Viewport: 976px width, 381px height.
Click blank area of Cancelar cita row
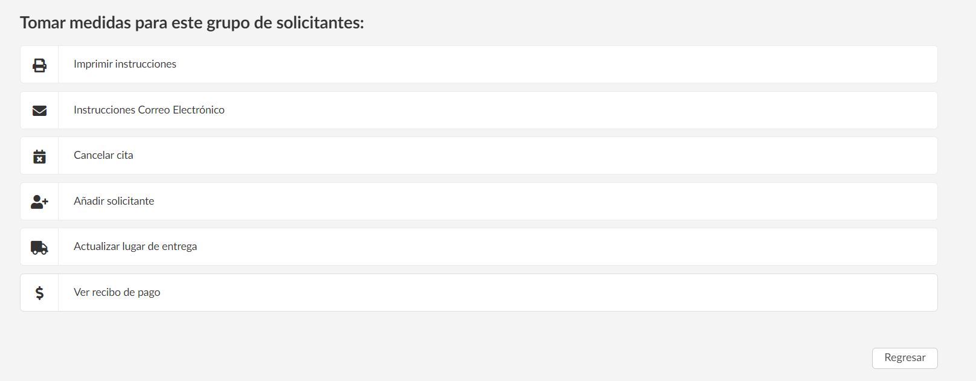click(544, 156)
